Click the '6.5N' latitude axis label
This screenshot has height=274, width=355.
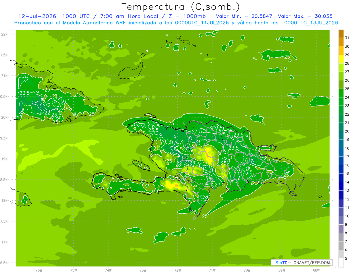[x=4, y=263]
